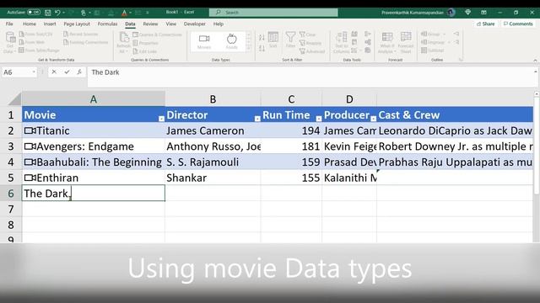Click From Text/CSV import icon
The height and width of the screenshot is (303, 540).
point(22,35)
